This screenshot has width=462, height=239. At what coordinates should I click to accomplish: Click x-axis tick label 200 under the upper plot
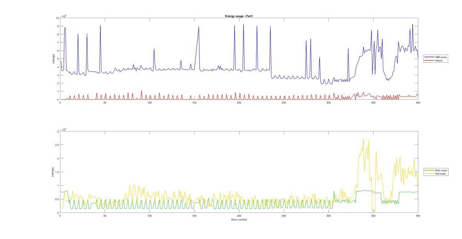[239, 103]
